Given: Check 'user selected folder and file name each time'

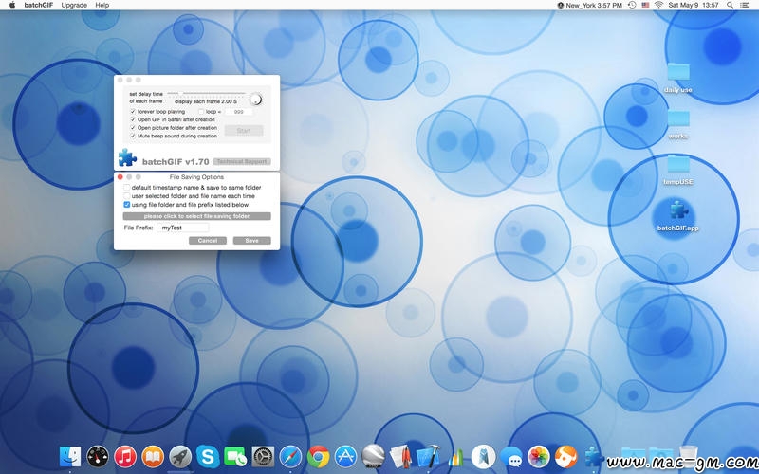Looking at the screenshot, I should 127,196.
